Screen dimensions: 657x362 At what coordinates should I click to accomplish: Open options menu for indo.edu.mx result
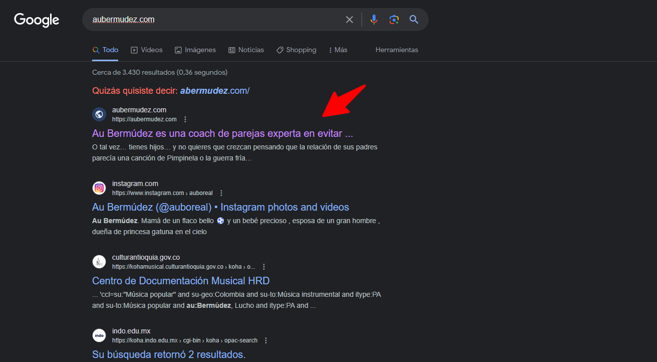click(x=266, y=340)
